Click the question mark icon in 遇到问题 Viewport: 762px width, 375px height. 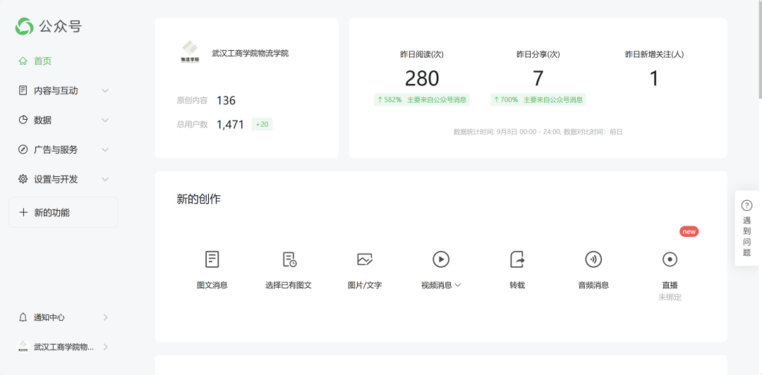(747, 205)
